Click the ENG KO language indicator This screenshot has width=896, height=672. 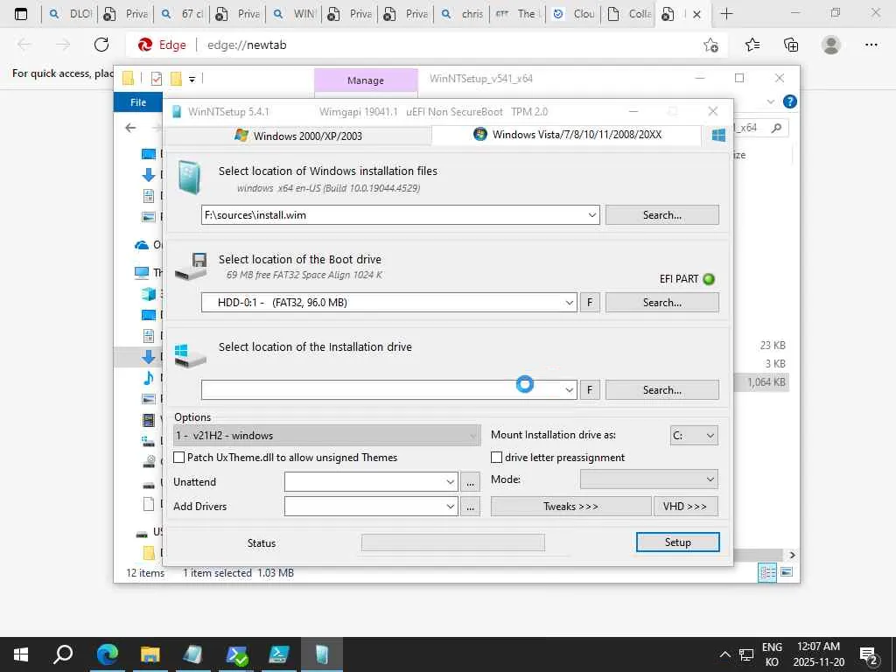click(x=772, y=654)
